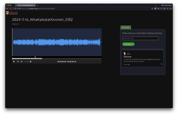Click the site padlock security icon

tap(16, 9)
